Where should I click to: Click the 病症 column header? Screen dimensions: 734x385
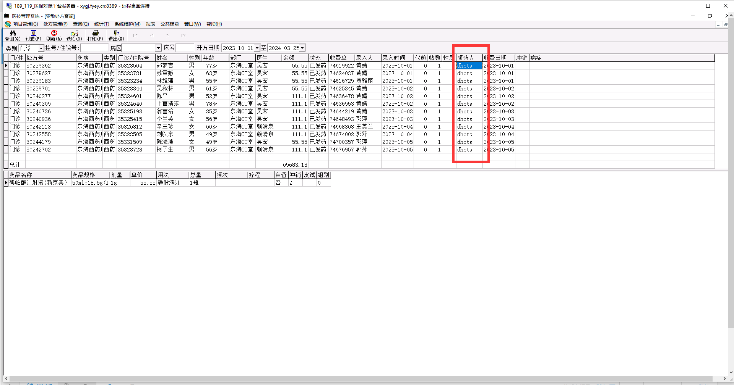[622, 58]
